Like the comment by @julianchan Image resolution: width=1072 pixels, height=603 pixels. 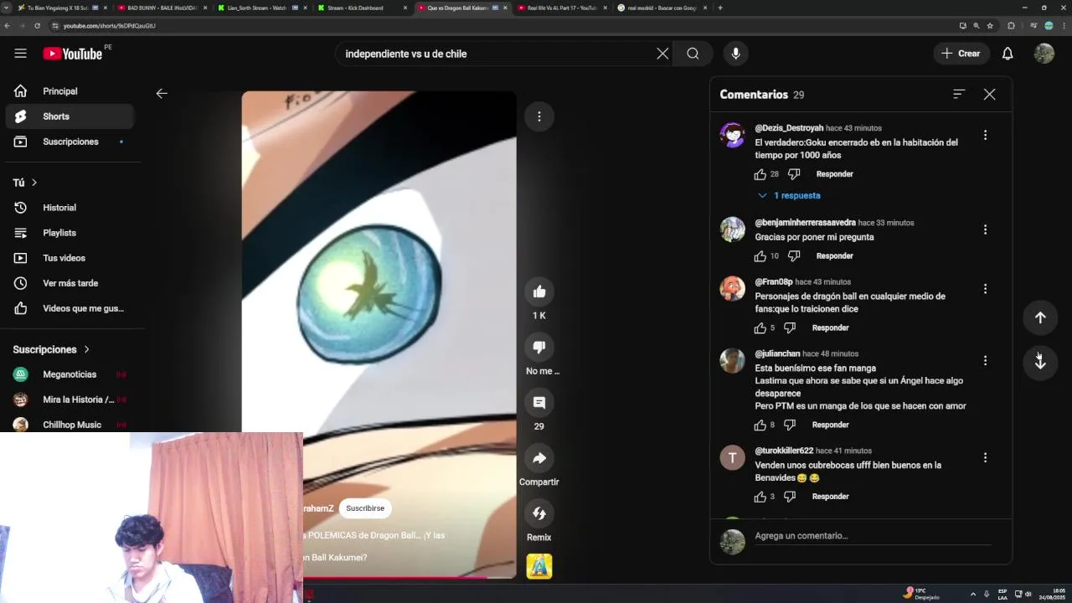click(760, 425)
